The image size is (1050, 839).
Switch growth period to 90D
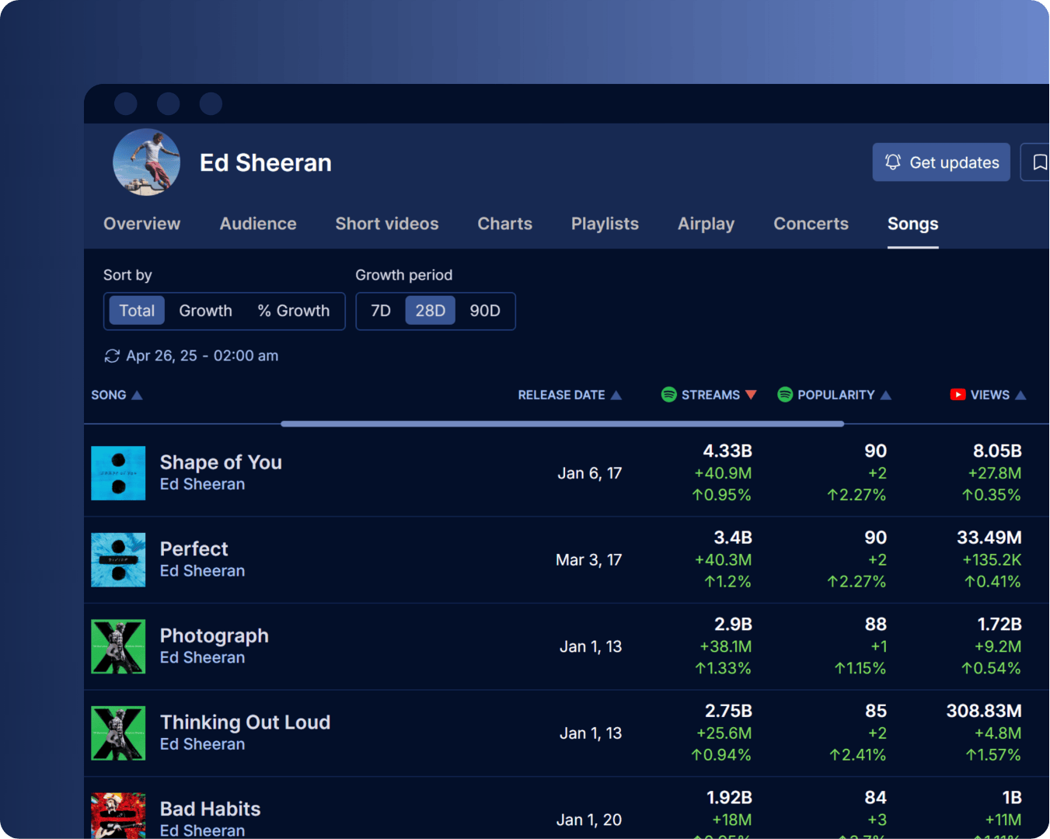(x=485, y=311)
